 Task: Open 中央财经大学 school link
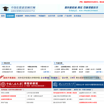31,72
